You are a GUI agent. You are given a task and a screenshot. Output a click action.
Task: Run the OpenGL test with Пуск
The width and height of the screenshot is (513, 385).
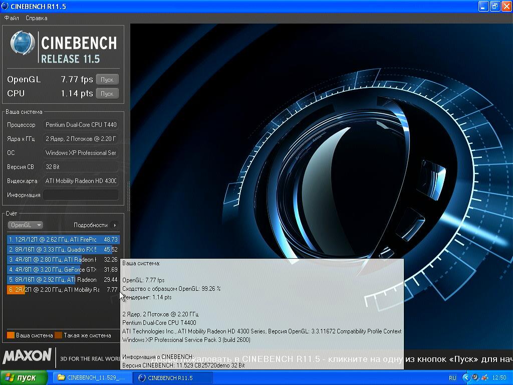[x=107, y=79]
